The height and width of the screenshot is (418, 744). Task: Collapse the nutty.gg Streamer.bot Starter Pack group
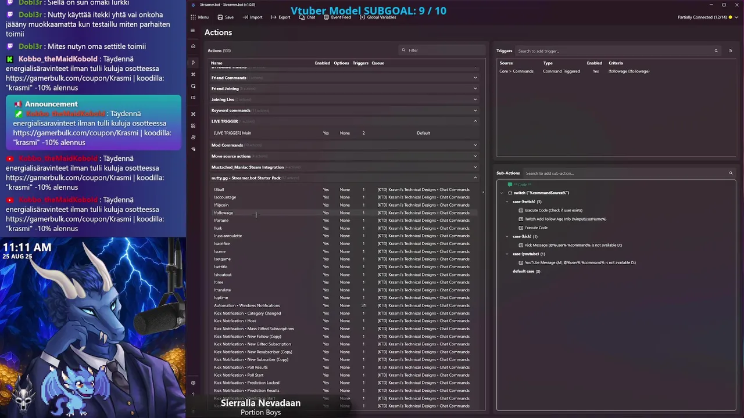click(x=475, y=178)
